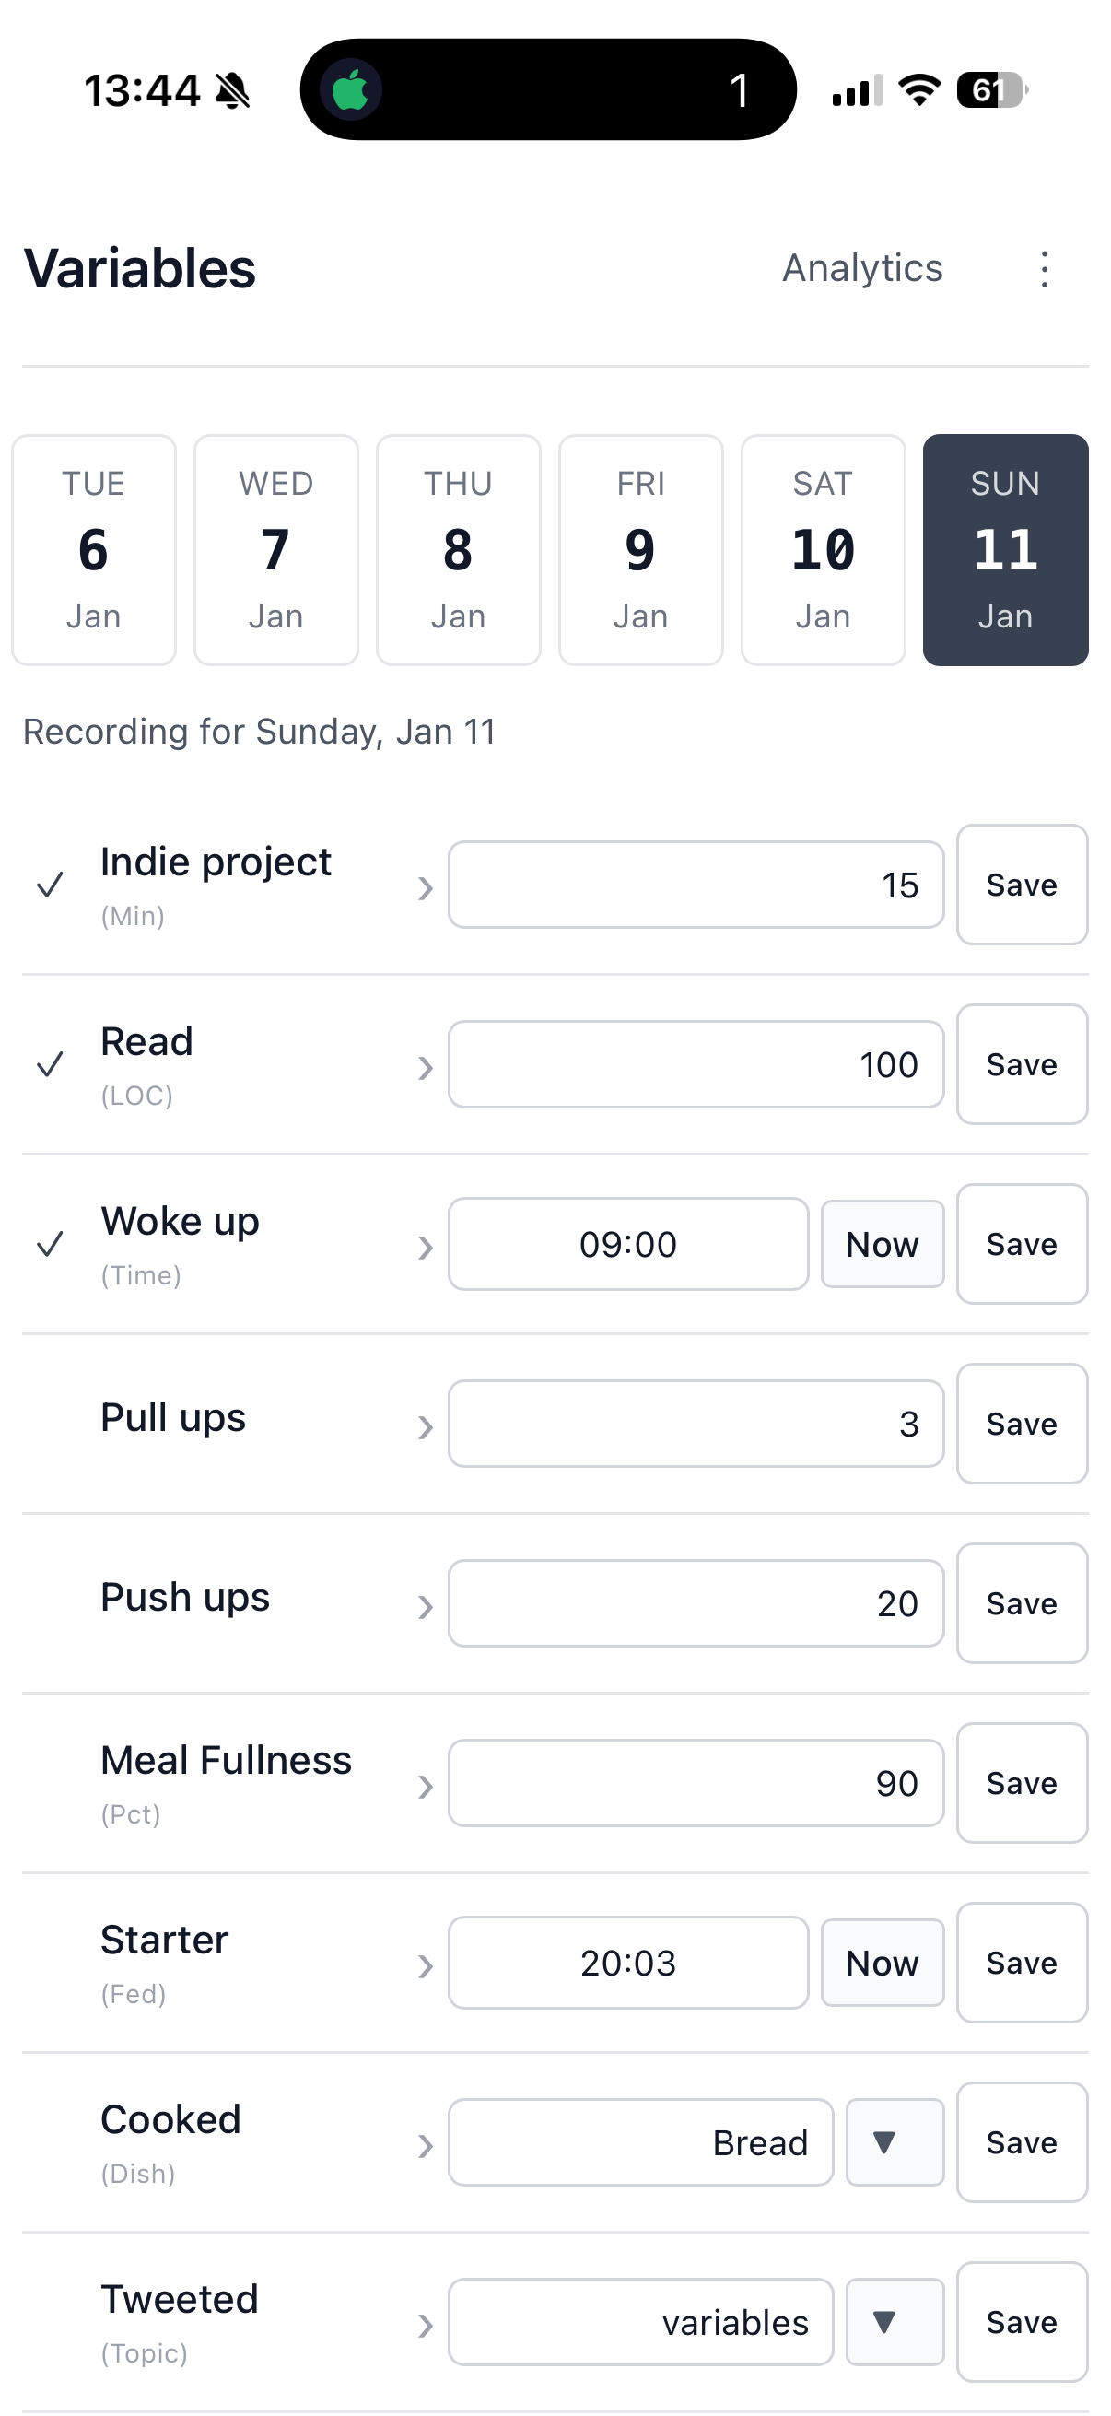Tap the silent bell icon in status bar
The width and height of the screenshot is (1111, 2416).
[x=232, y=91]
